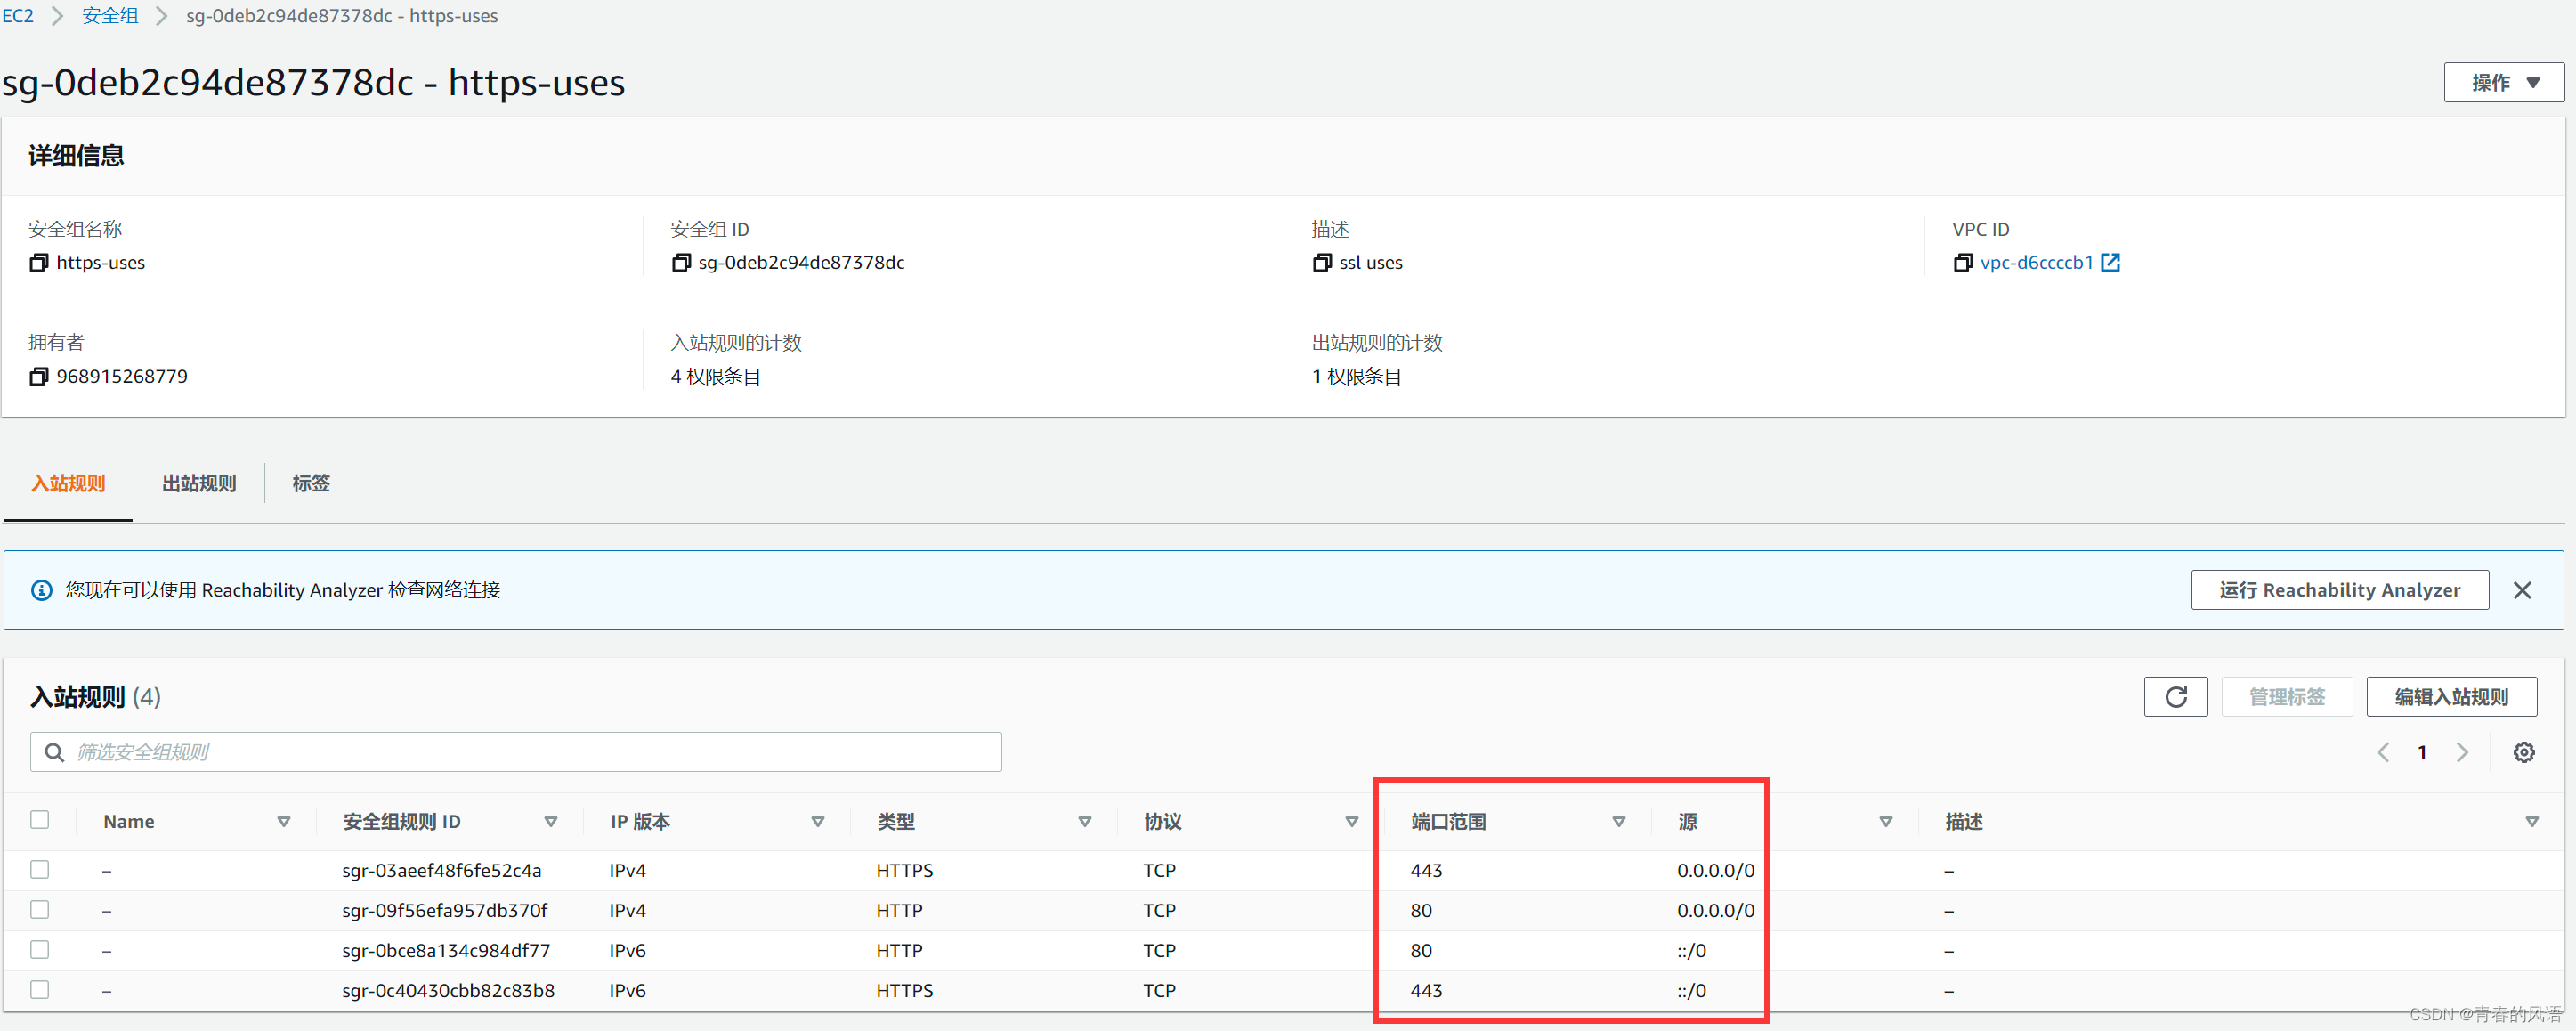This screenshot has height=1031, width=2576.
Task: Sort by 端口范围 column arrow
Action: (1618, 822)
